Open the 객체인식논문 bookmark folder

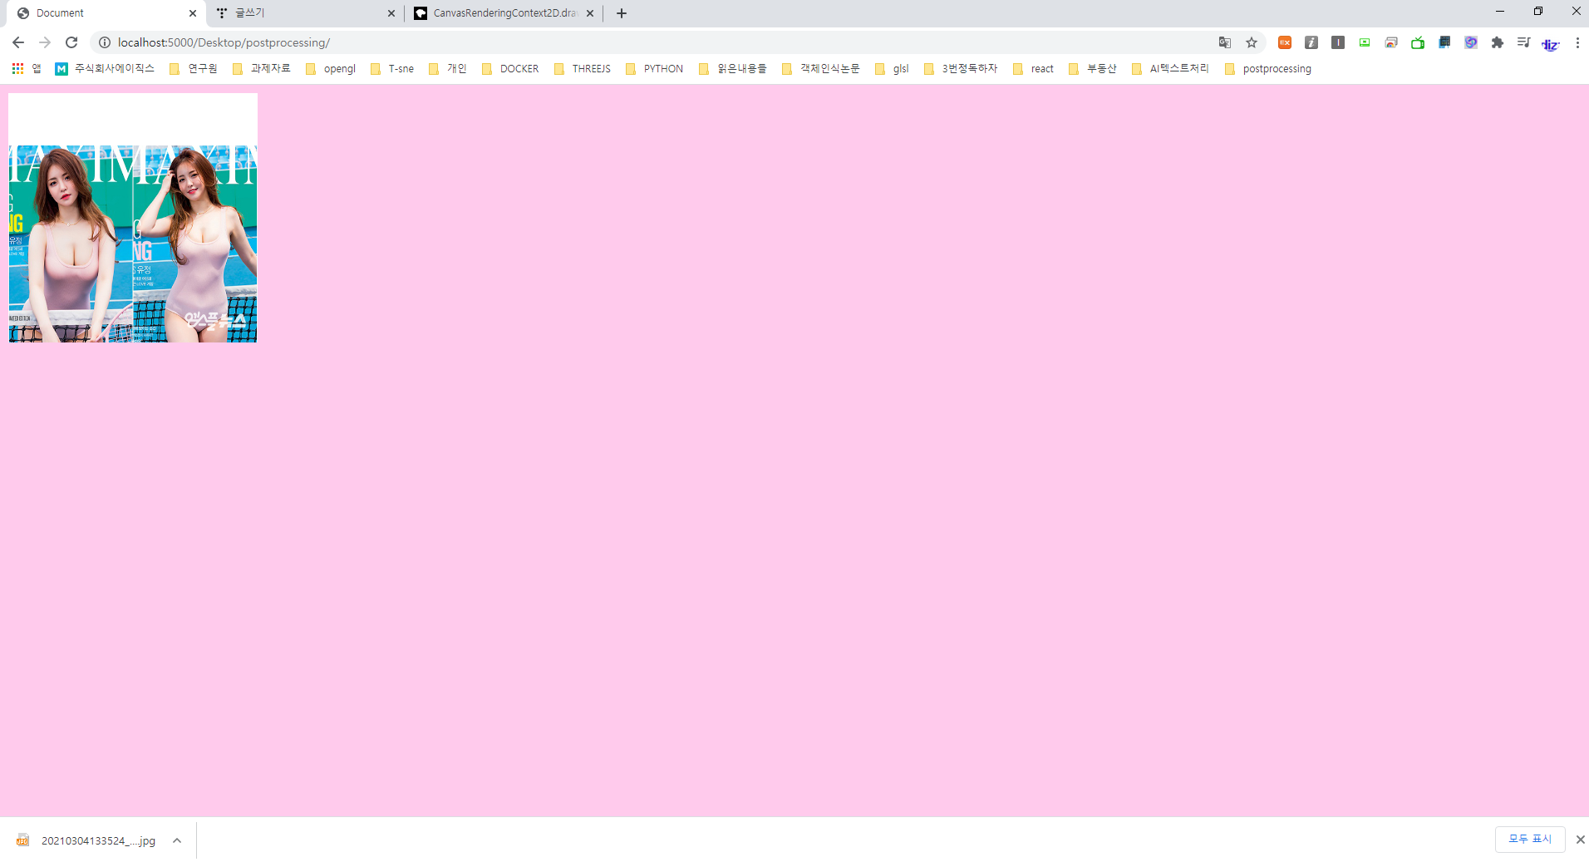821,69
